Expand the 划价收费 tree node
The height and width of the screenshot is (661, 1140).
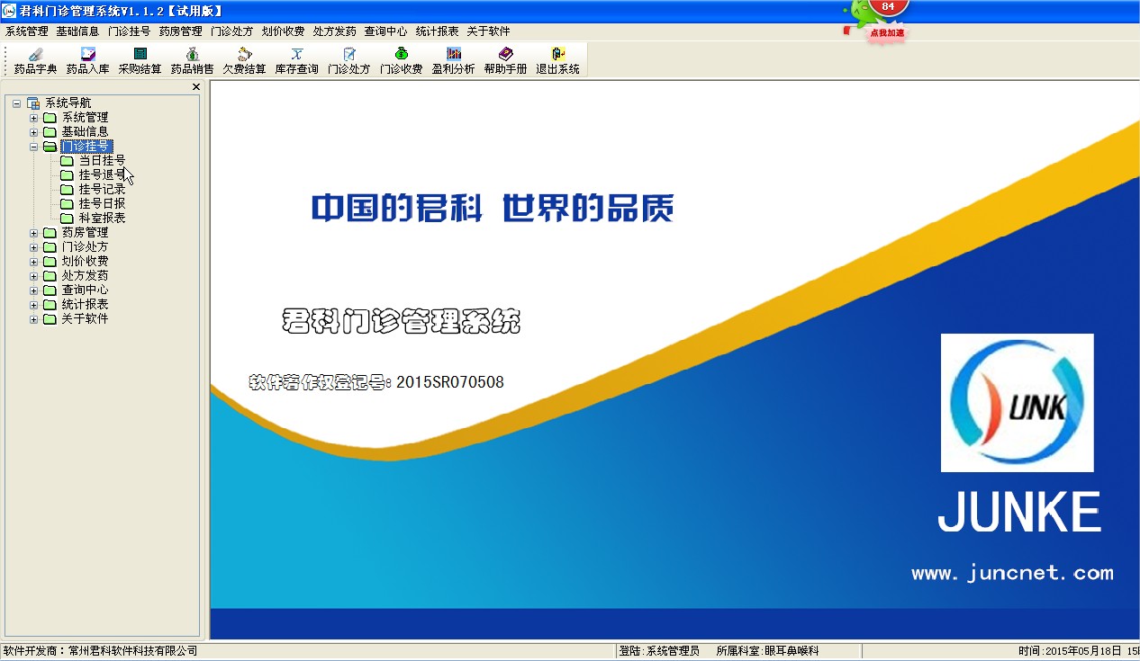pyautogui.click(x=34, y=262)
